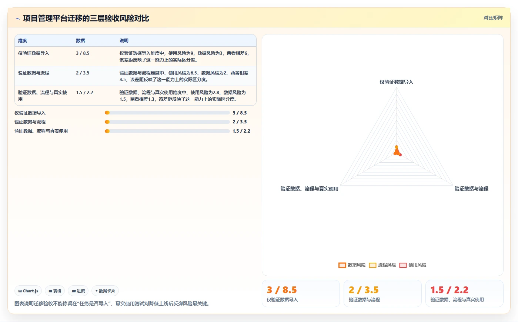Toggle the 流程风险 legend item
Screen dimensions: 518x322
coord(382,265)
